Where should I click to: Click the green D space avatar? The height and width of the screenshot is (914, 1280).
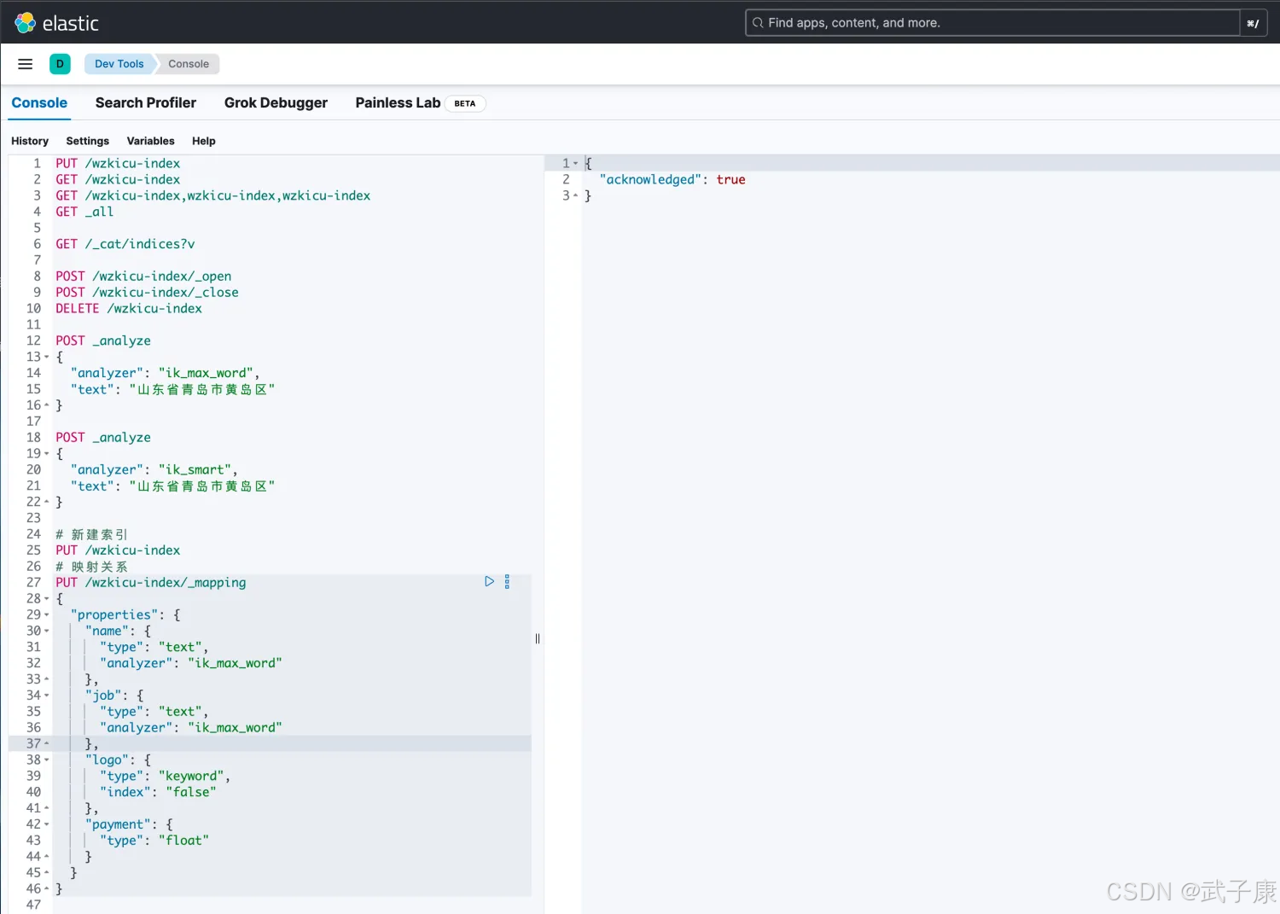point(60,64)
